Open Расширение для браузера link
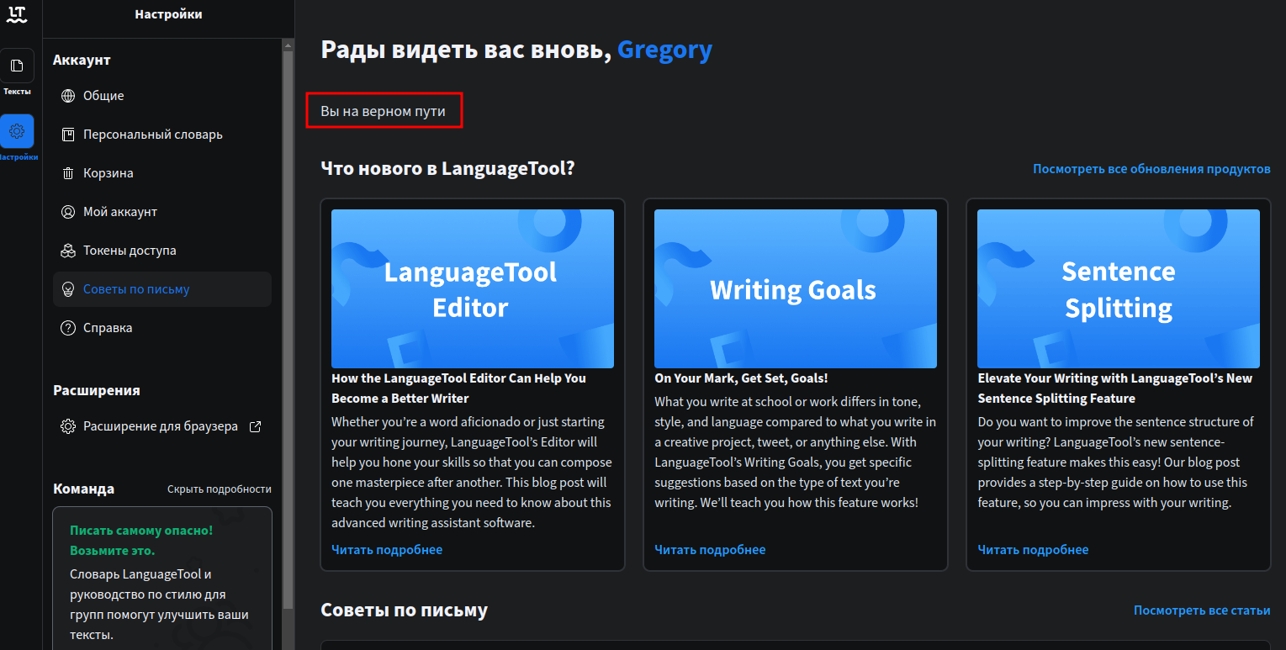 (162, 426)
